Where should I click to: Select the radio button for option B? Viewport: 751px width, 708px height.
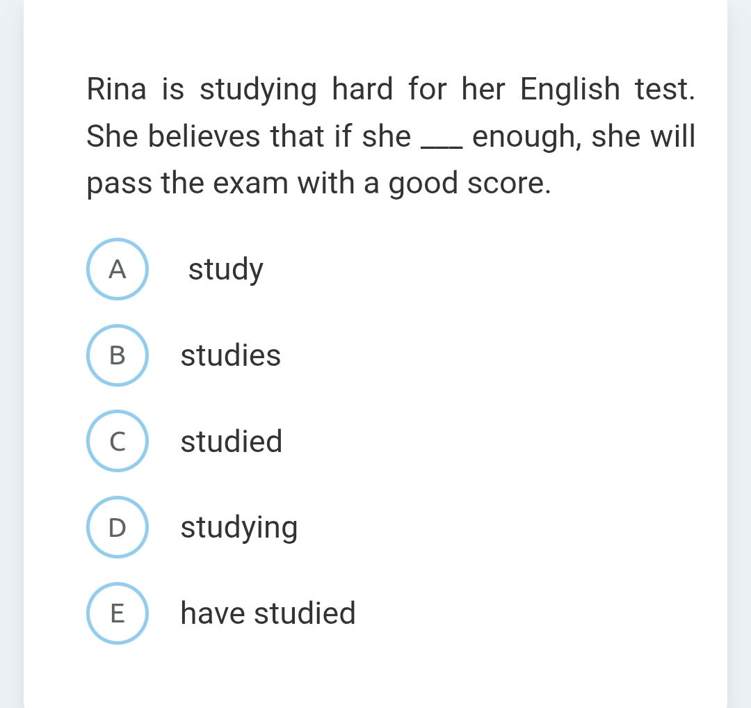117,355
